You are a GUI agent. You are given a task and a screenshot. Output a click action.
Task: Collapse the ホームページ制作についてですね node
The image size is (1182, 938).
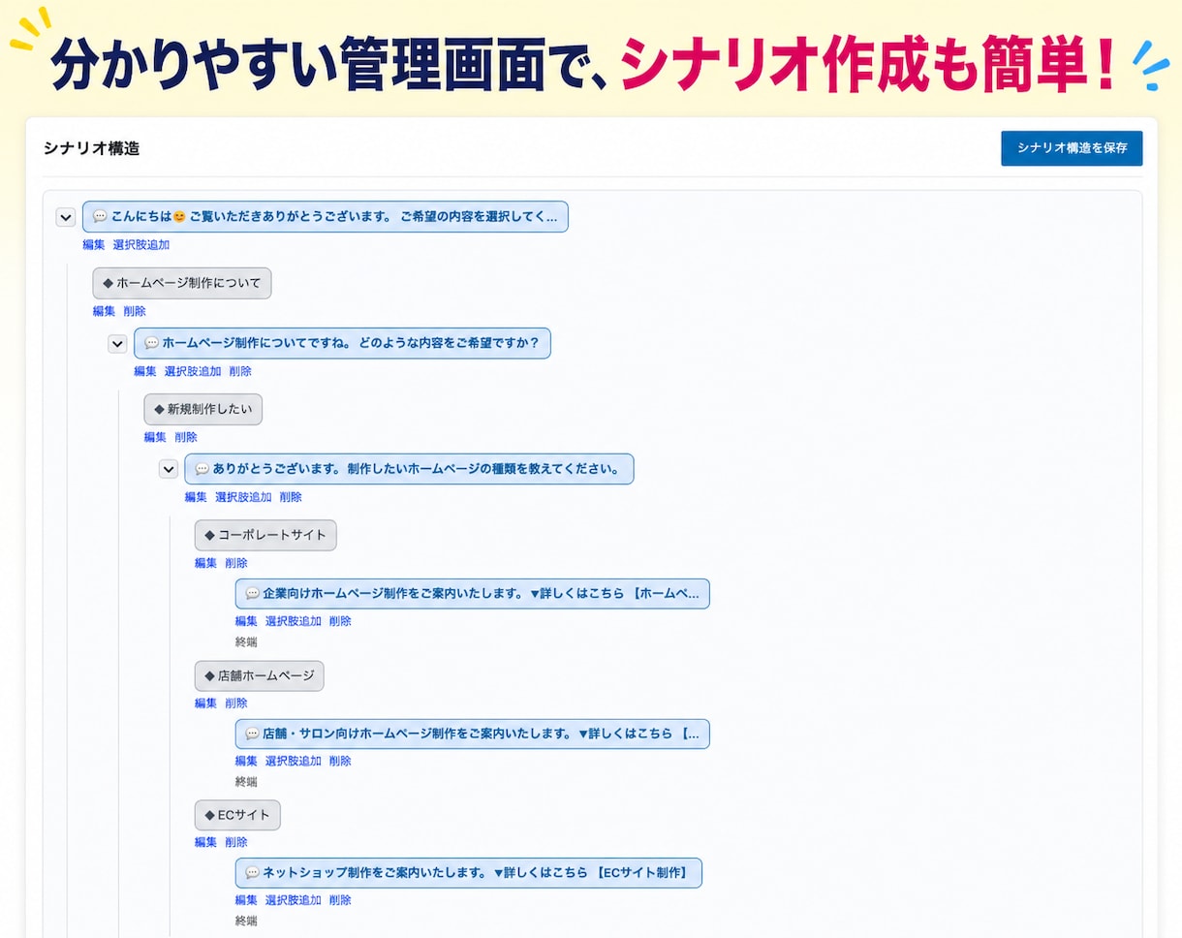point(117,343)
